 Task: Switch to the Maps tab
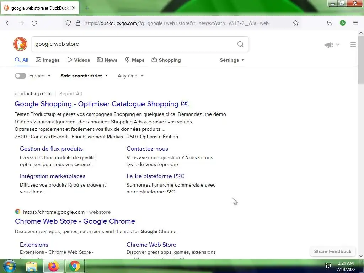click(134, 60)
